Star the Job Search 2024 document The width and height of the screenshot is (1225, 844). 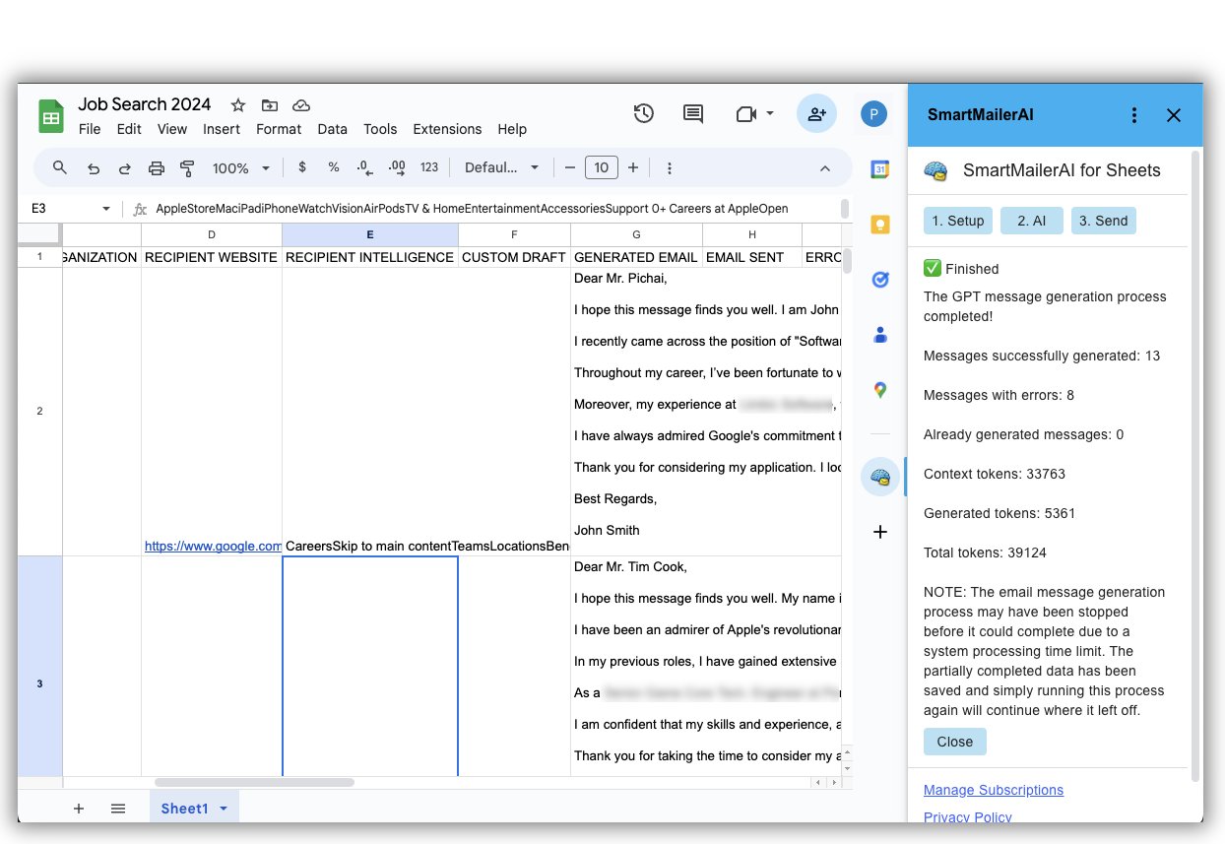238,105
